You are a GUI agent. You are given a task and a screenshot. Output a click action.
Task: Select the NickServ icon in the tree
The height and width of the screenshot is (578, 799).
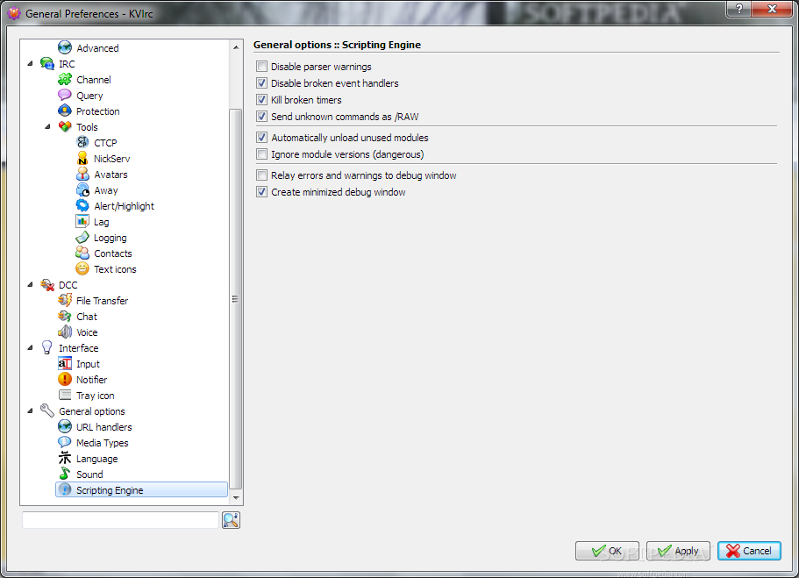point(82,159)
